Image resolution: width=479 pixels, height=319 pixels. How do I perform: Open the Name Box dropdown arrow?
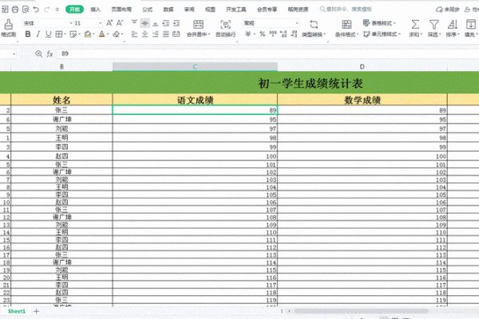(14, 54)
